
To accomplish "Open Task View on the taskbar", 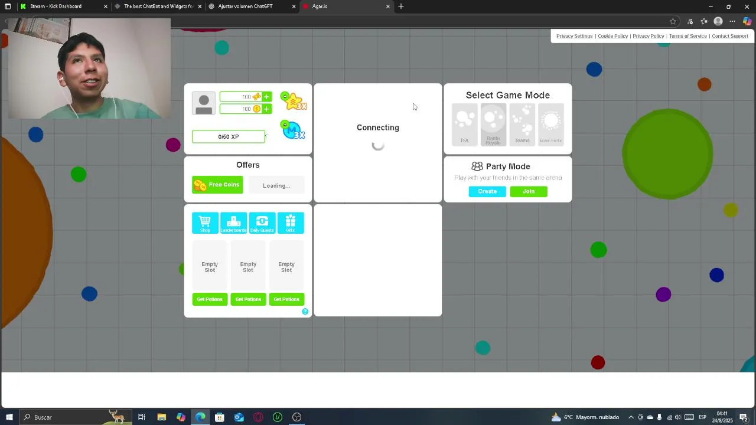I will 142,417.
